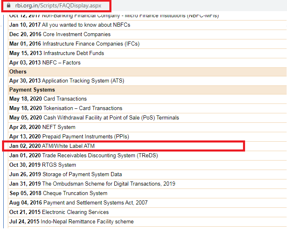287x239 pixels.
Task: Open Prepaid Payment Instruments (PPIs) FAQ
Action: coord(86,137)
